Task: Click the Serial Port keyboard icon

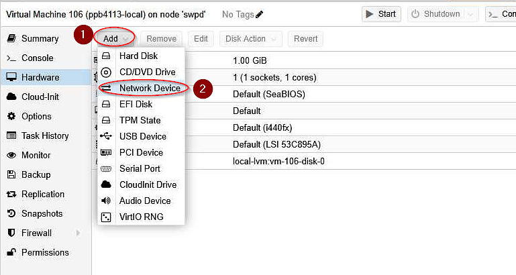Action: tap(106, 168)
